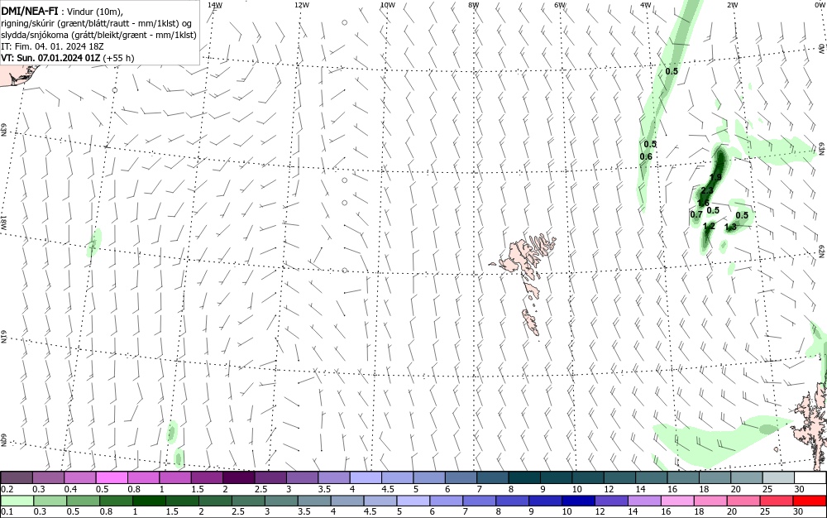This screenshot has width=827, height=518.
Task: Click the 18W label on left edge
Action: coord(4,222)
